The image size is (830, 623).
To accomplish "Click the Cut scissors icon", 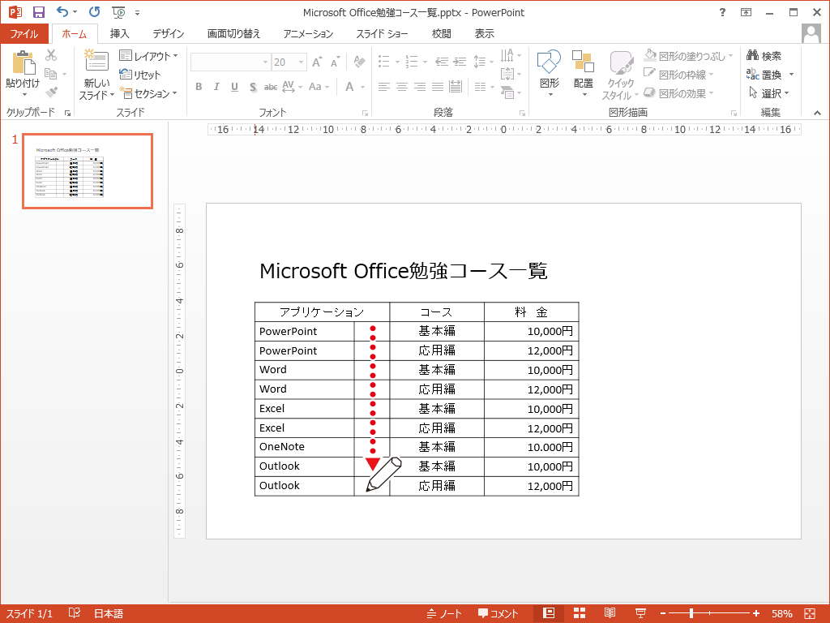I will point(51,55).
